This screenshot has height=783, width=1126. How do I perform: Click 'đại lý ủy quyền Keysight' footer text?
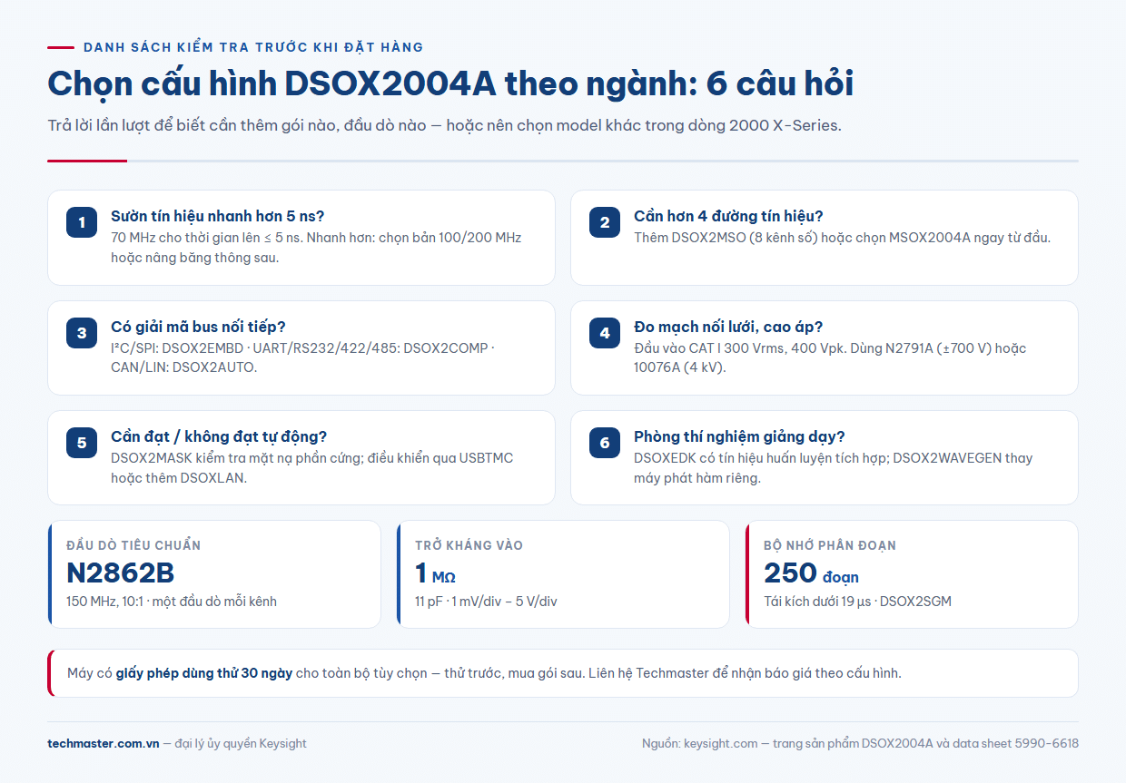click(241, 743)
